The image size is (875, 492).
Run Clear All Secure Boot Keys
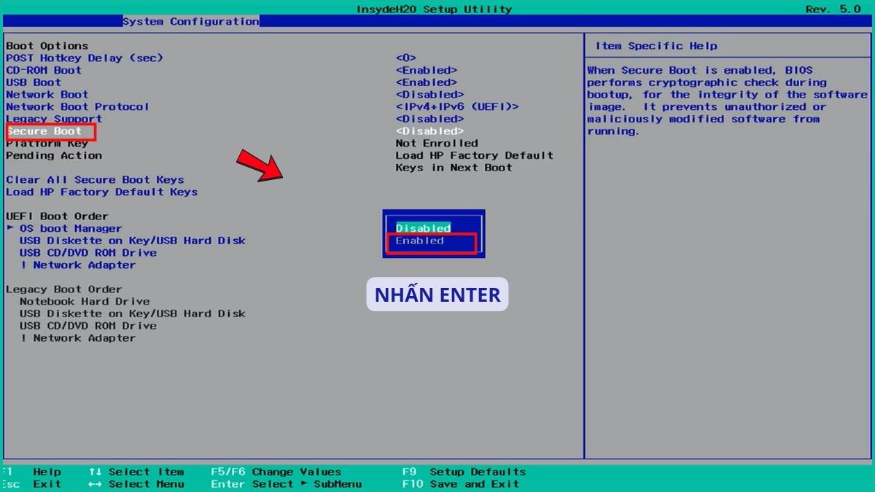point(95,180)
